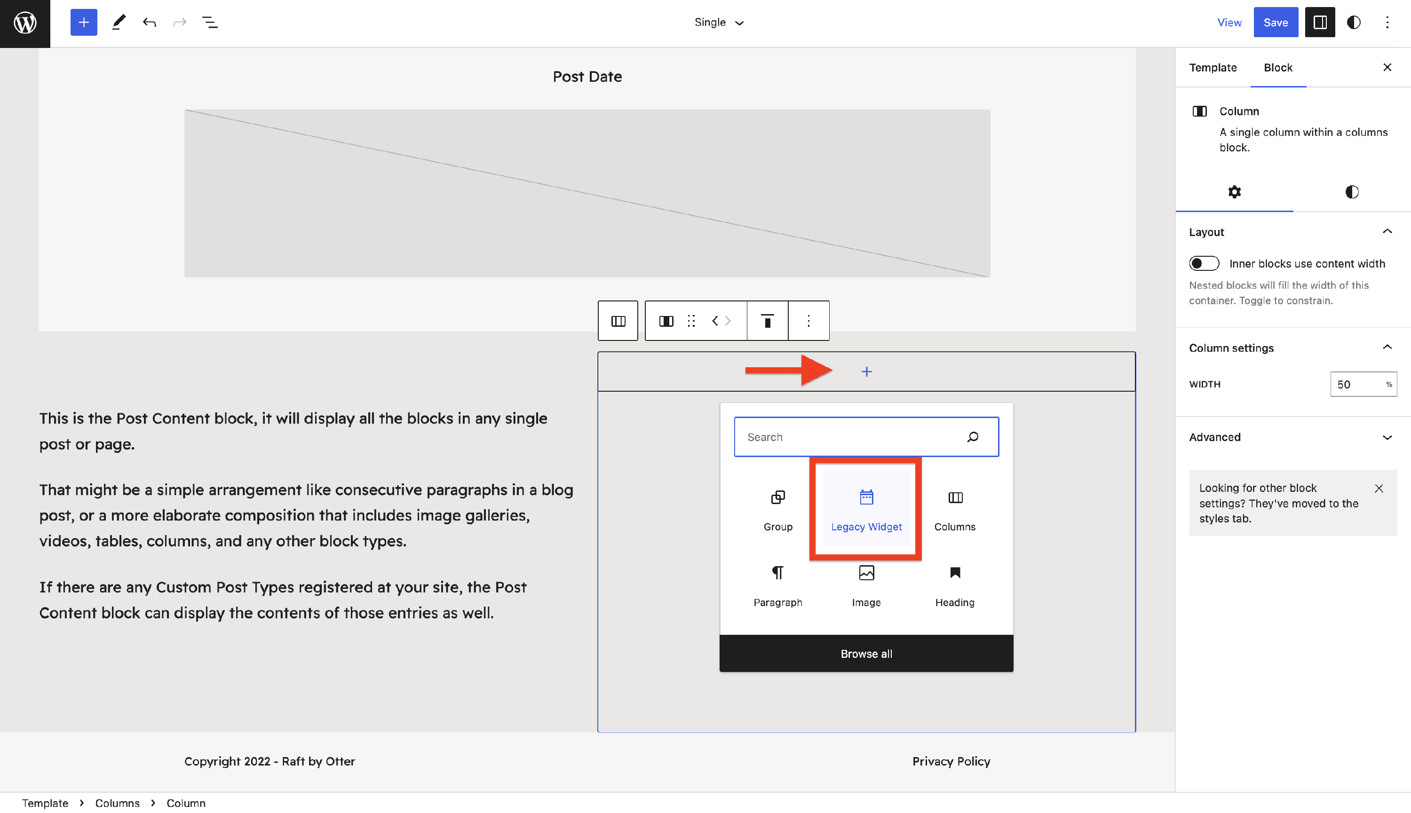This screenshot has height=813, width=1411.
Task: Click the drag handle in block toolbar
Action: point(691,321)
